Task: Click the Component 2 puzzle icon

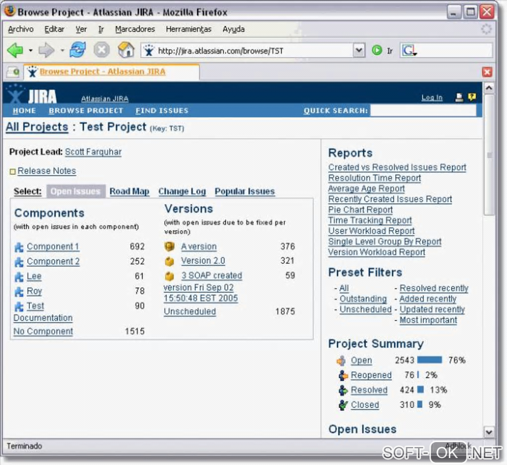Action: click(x=19, y=262)
